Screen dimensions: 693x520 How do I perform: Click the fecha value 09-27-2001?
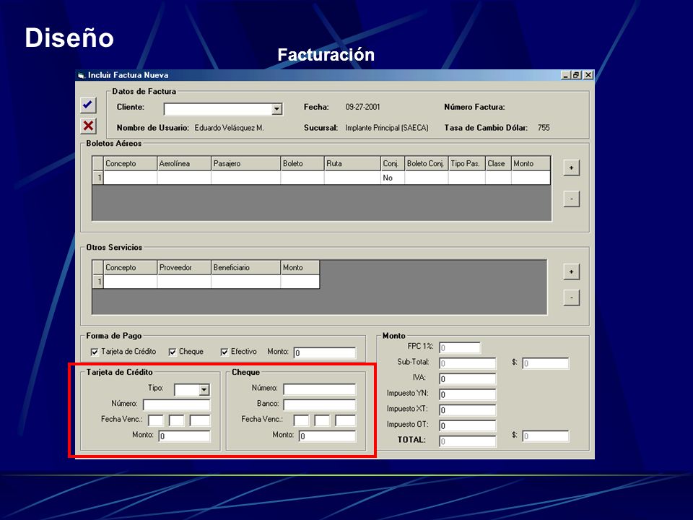pyautogui.click(x=362, y=107)
